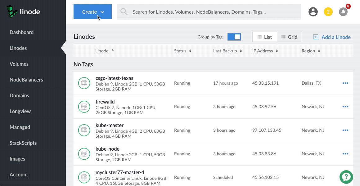The width and height of the screenshot is (360, 186).
Task: Select StackScripts in the sidebar
Action: pyautogui.click(x=23, y=143)
